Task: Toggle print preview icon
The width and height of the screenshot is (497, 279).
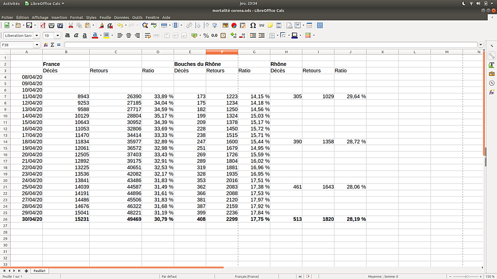Action: 60,25
